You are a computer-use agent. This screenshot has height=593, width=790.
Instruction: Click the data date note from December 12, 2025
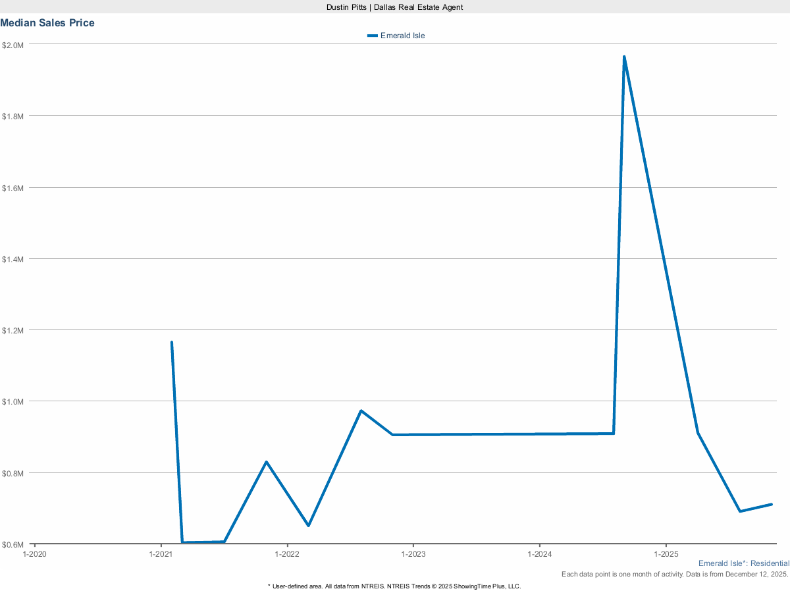[675, 575]
